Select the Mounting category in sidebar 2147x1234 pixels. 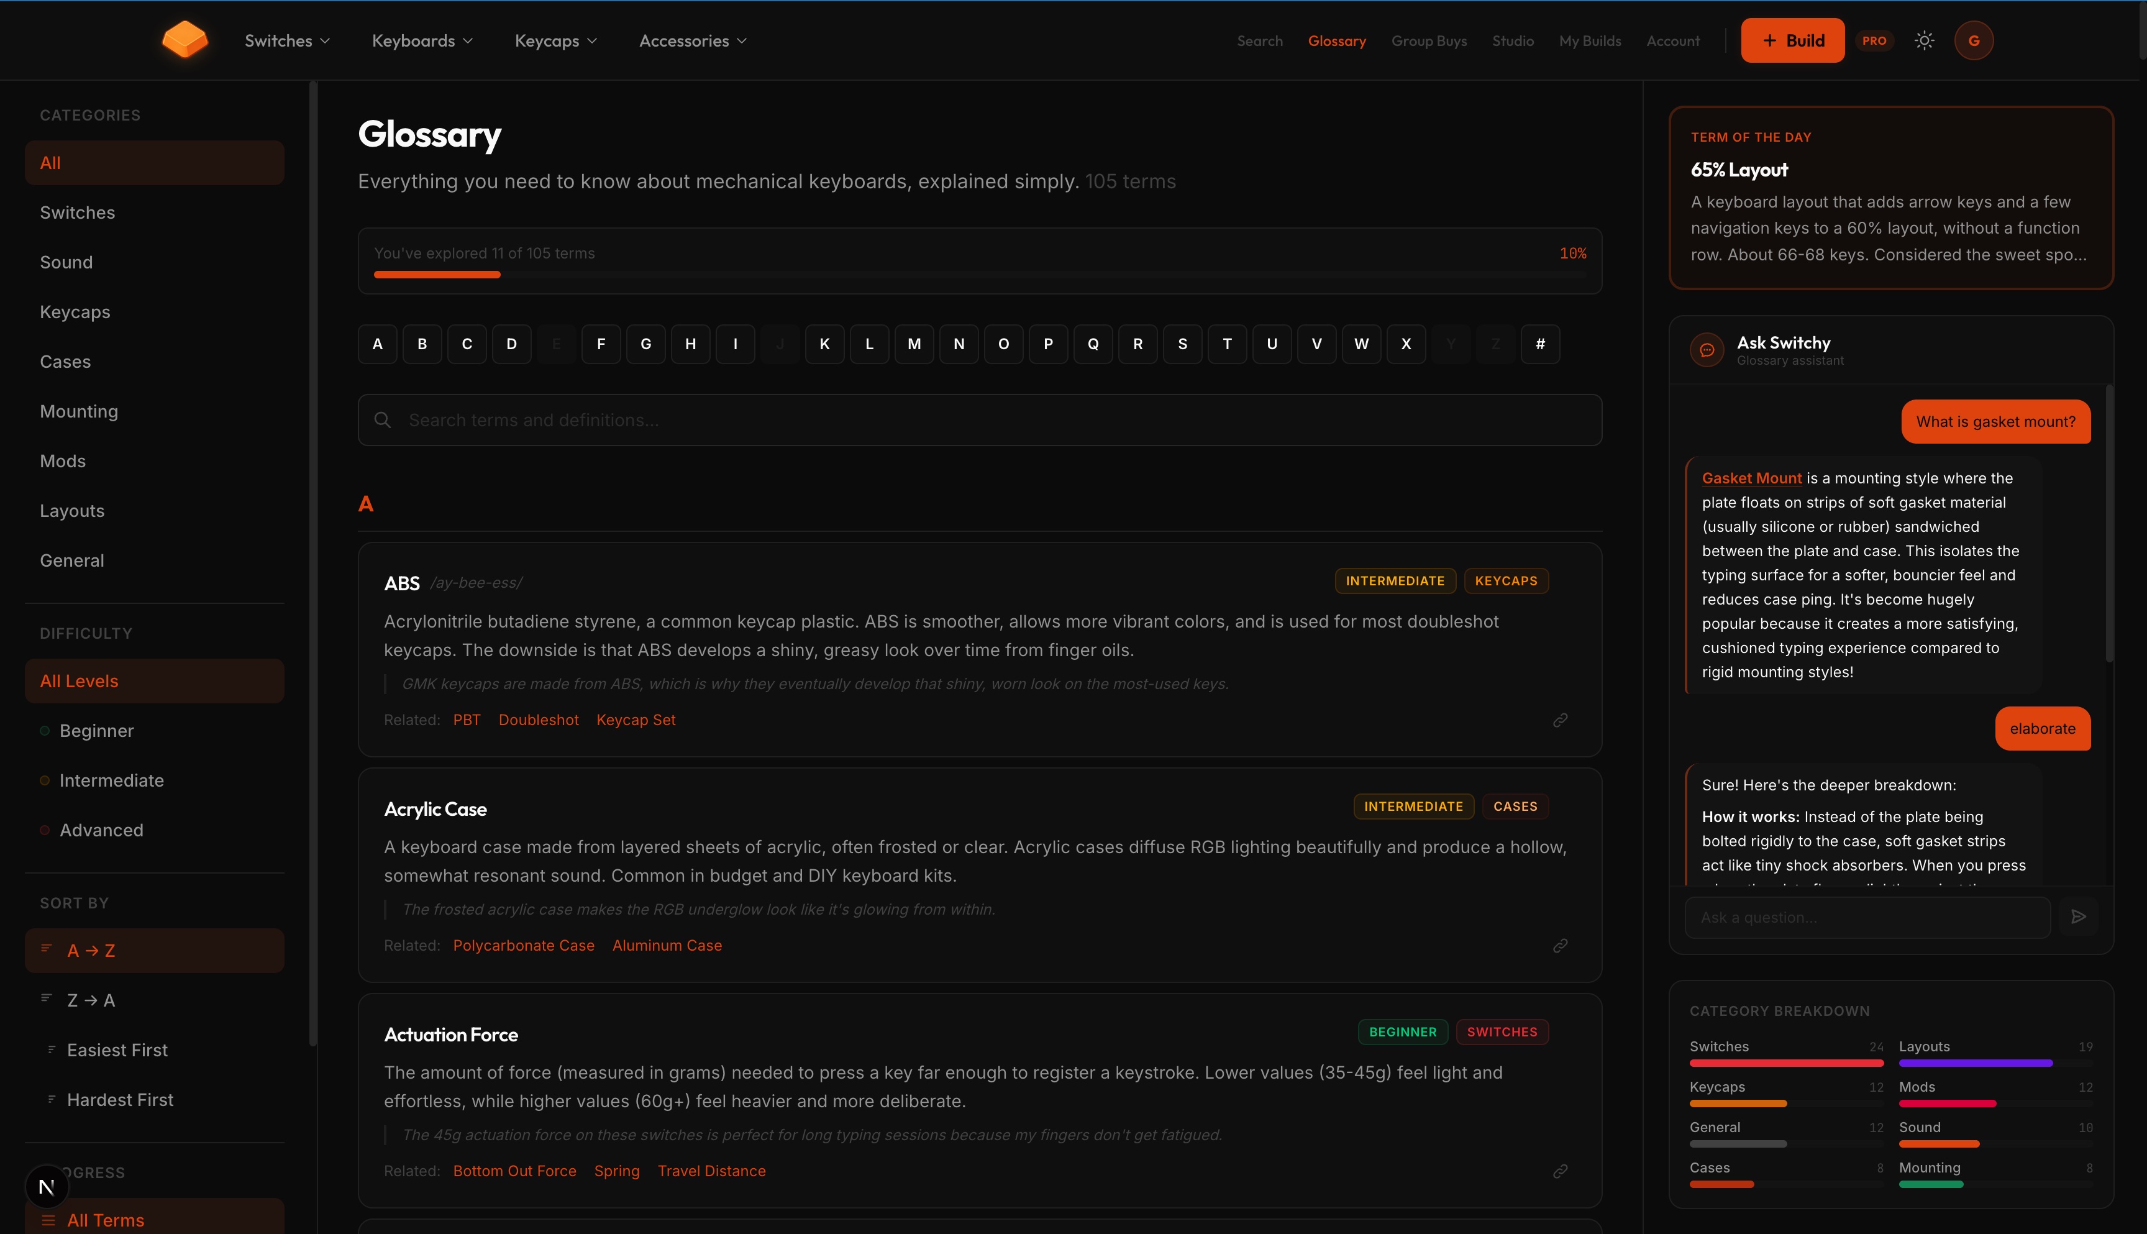79,411
